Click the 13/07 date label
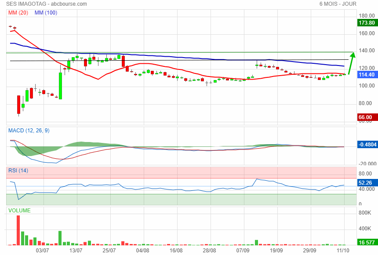Screen dimensions: 378x255 click(x=76, y=251)
